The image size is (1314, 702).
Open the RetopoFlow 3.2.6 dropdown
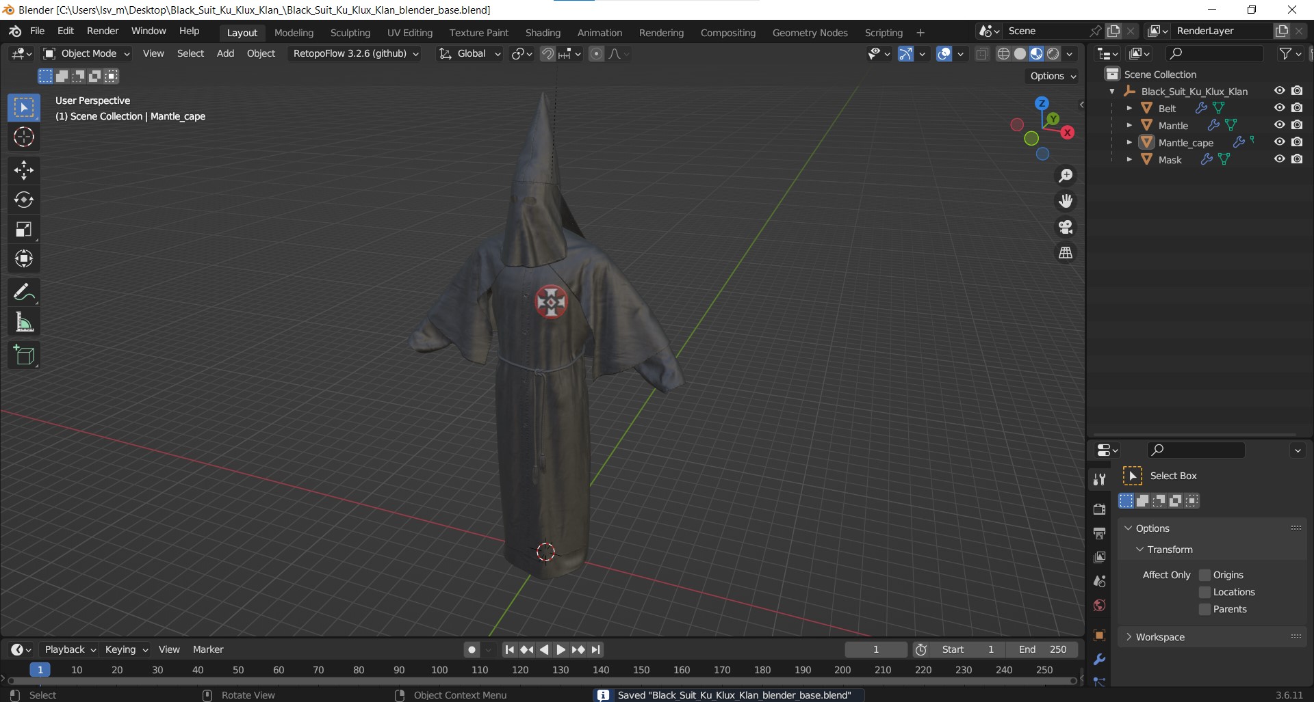[356, 53]
